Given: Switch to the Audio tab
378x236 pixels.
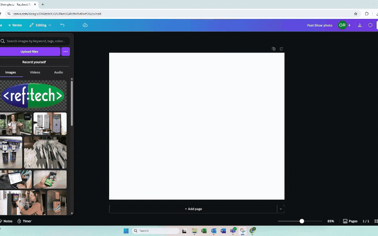Looking at the screenshot, I should coord(59,72).
